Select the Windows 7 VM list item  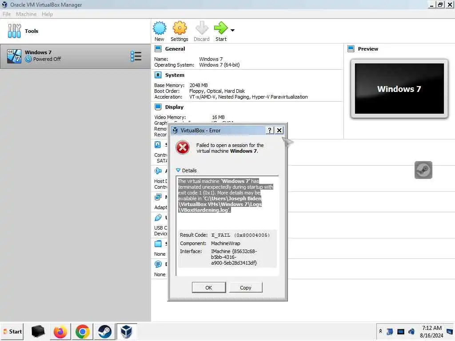[x=75, y=56]
